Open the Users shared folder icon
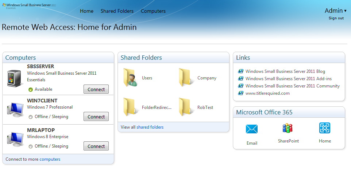 [130, 78]
